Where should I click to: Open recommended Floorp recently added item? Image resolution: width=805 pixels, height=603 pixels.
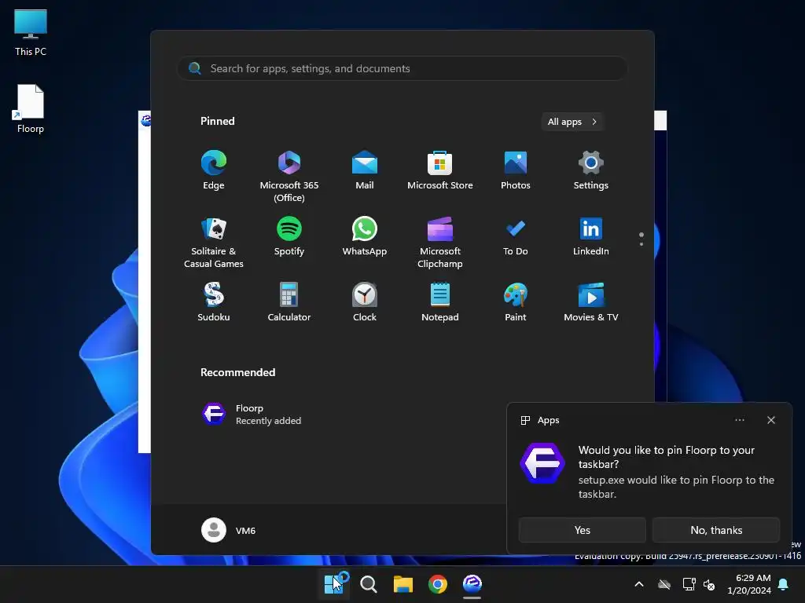point(252,415)
